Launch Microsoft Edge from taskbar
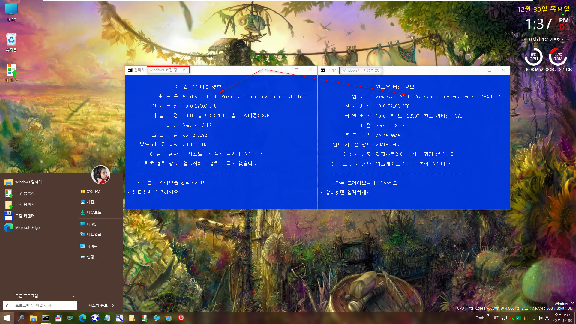576x324 pixels. (82, 318)
